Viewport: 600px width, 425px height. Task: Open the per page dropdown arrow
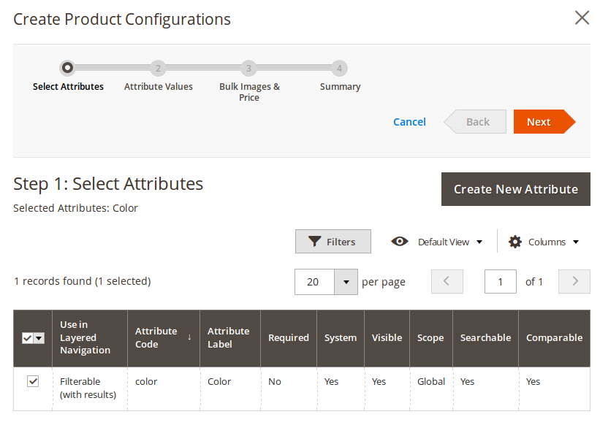[x=346, y=282]
